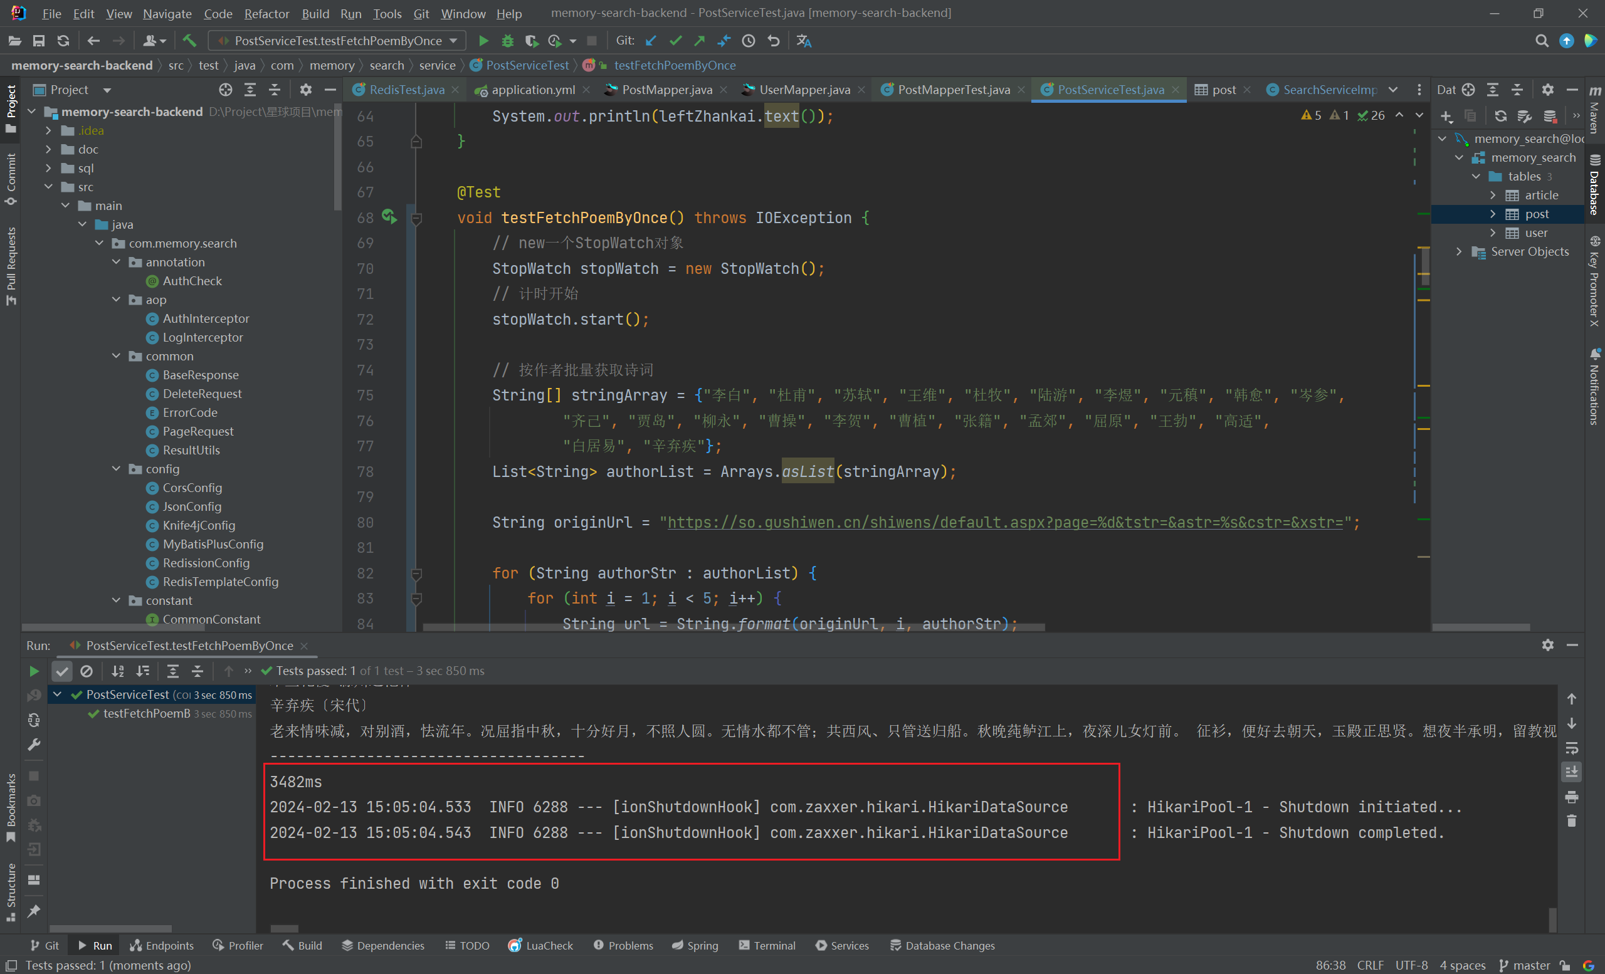Open Run panel settings gear

tap(1548, 644)
